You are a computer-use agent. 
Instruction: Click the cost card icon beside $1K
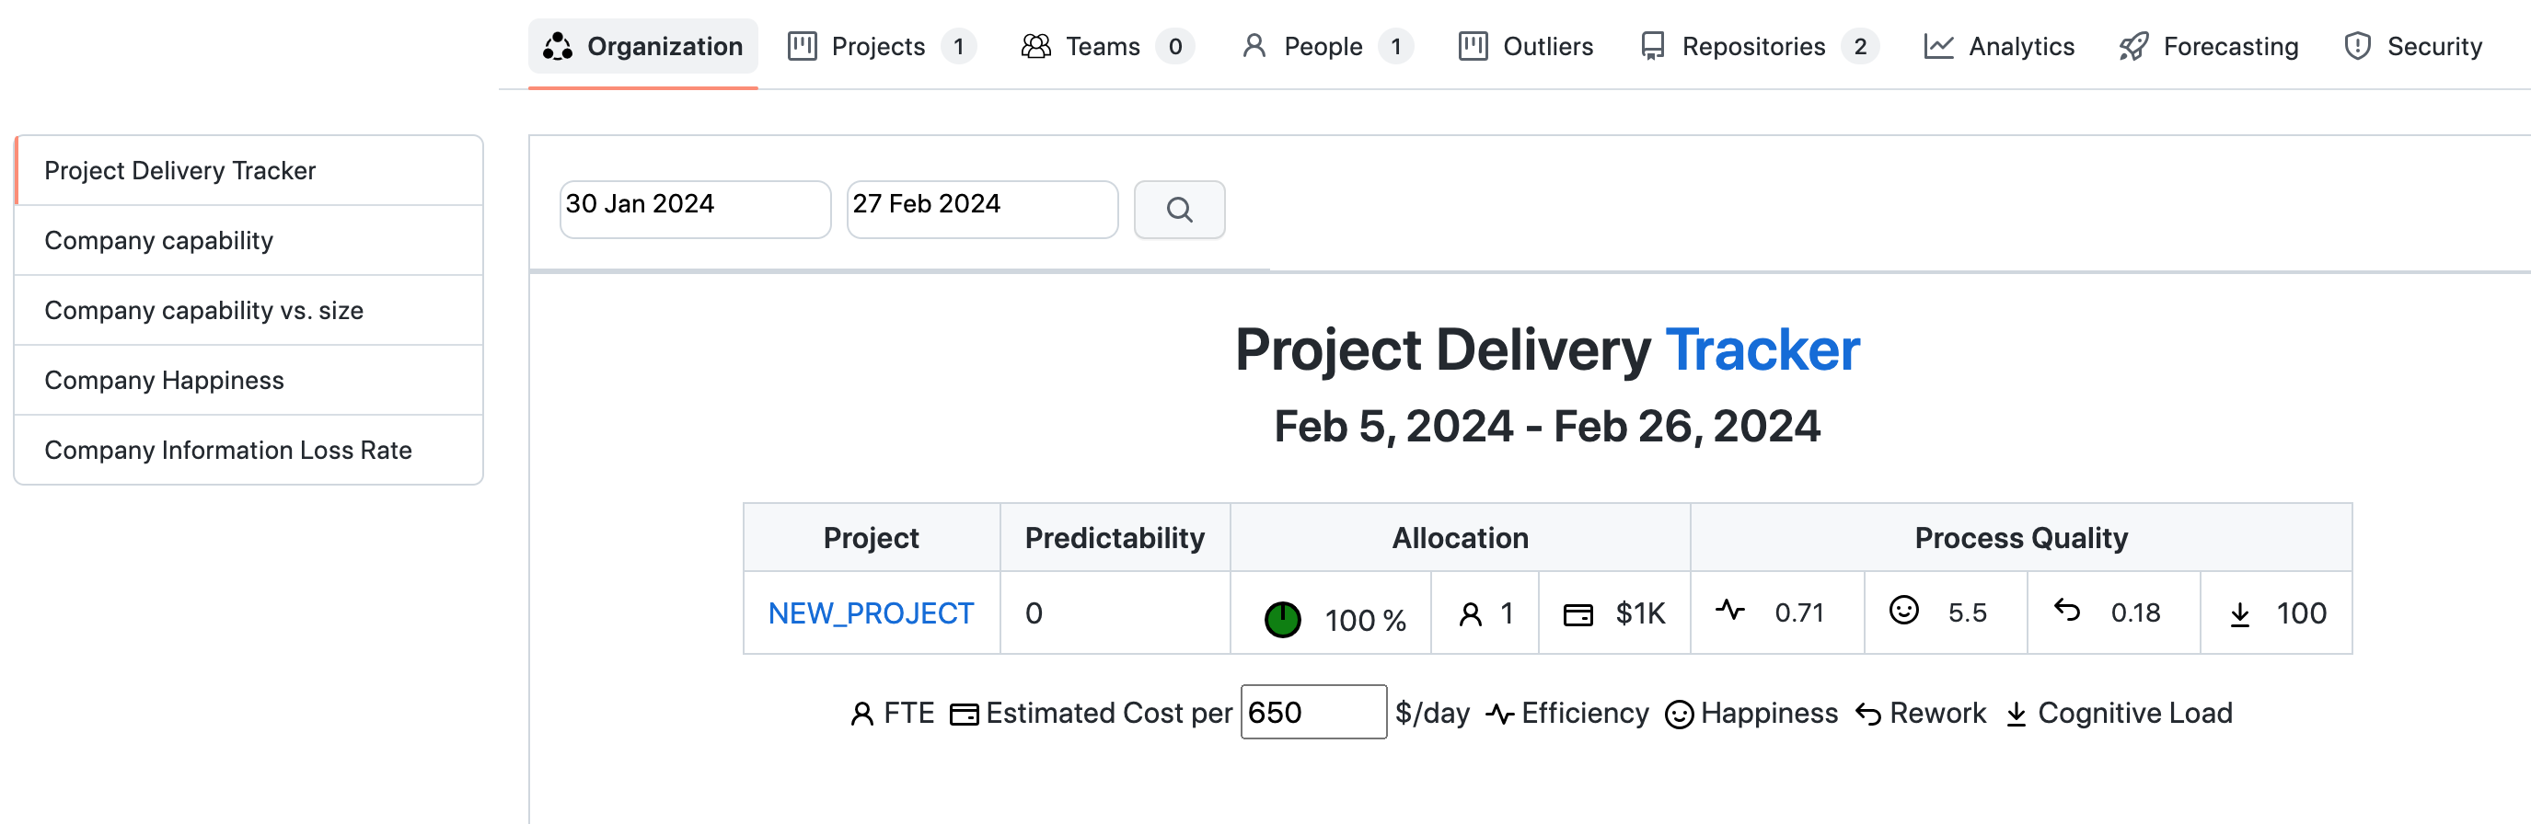point(1578,616)
